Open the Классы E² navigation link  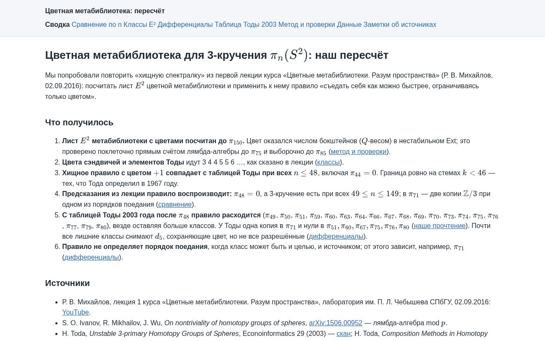[x=140, y=25]
